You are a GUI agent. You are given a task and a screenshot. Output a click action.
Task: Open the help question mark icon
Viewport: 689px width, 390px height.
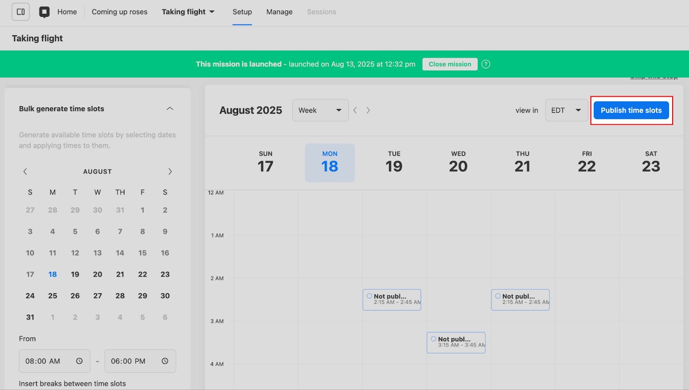point(486,64)
